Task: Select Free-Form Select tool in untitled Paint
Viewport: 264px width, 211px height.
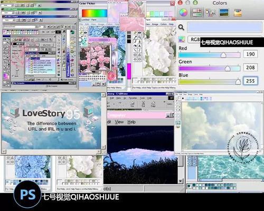Action: pyautogui.click(x=81, y=28)
